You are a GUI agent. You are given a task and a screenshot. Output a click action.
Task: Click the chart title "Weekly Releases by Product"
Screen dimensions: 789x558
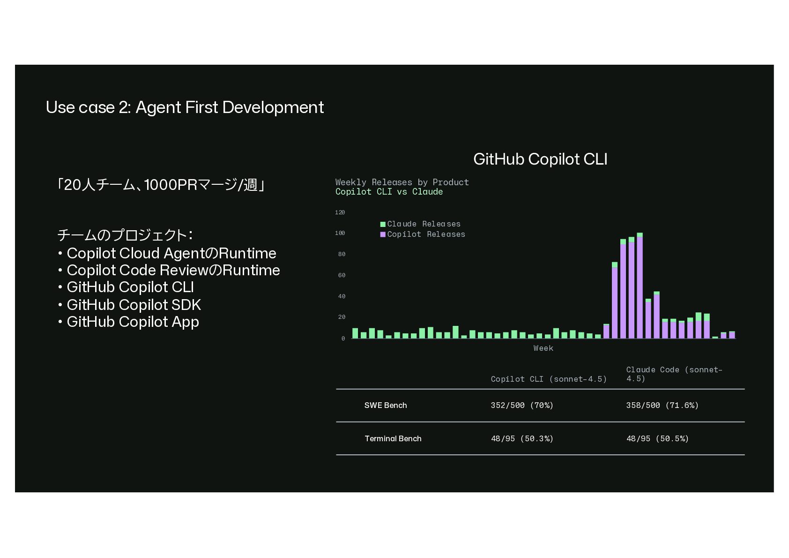coord(402,182)
